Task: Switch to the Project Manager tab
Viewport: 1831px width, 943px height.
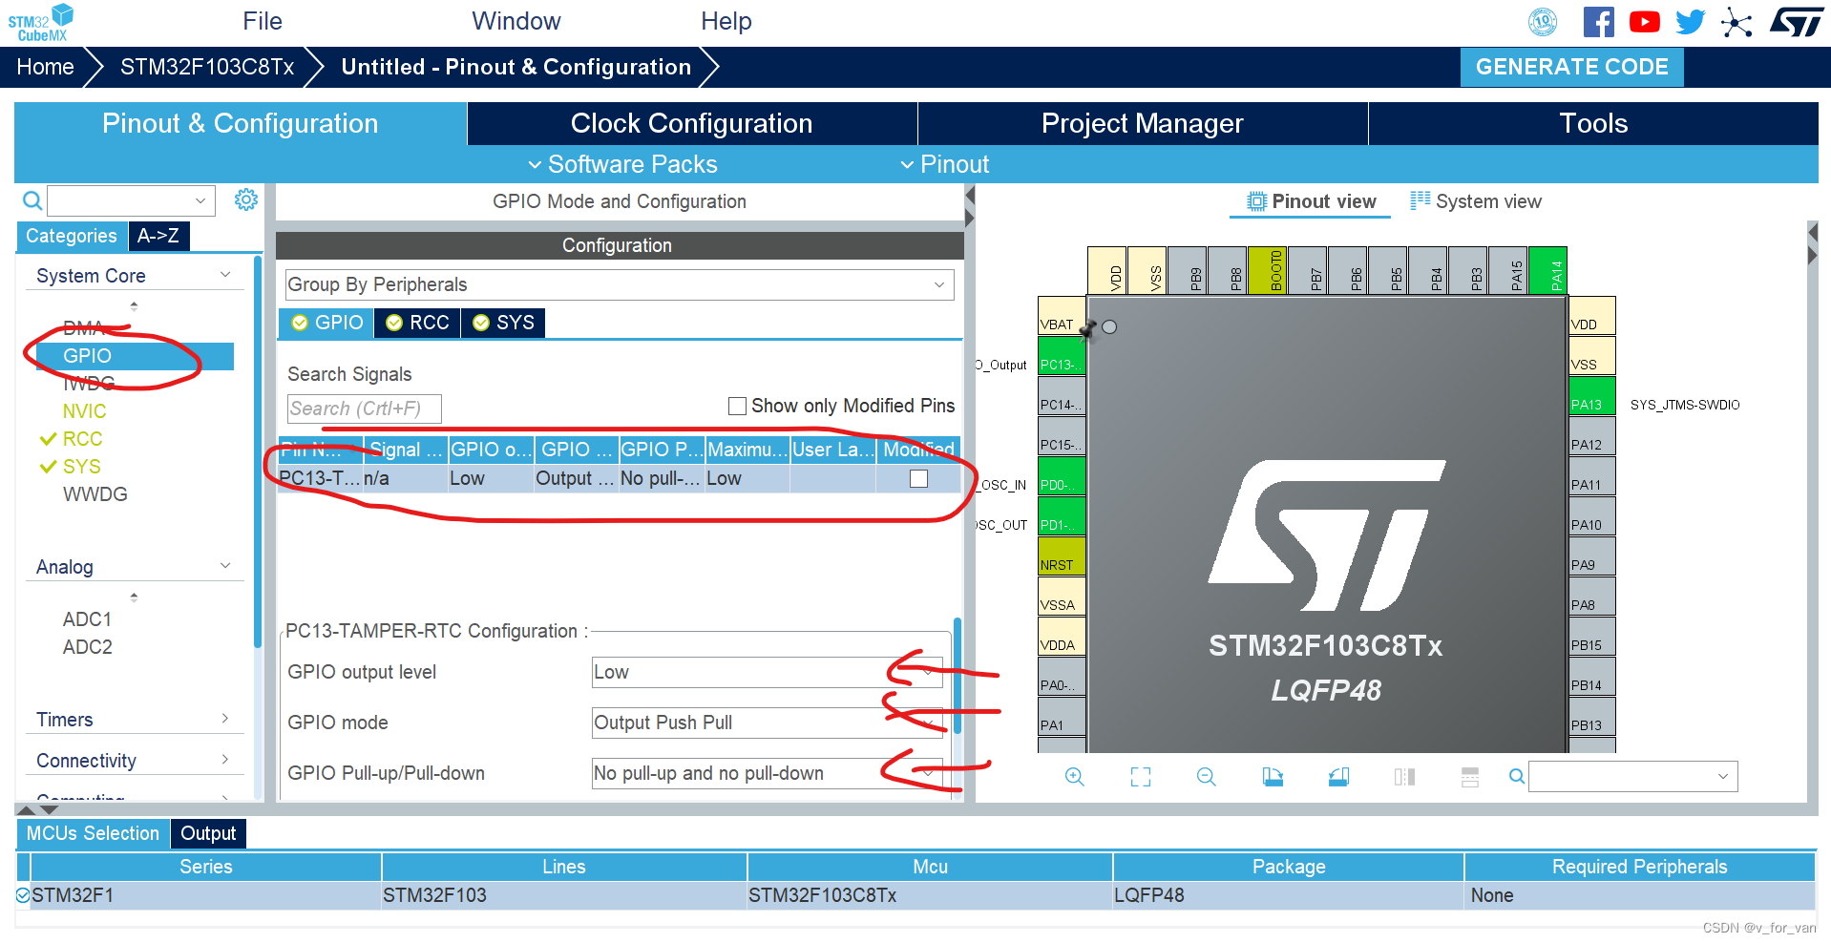Action: pyautogui.click(x=1143, y=123)
